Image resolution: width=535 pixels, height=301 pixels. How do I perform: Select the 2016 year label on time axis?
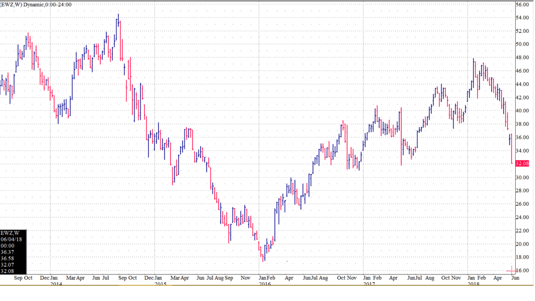click(265, 284)
